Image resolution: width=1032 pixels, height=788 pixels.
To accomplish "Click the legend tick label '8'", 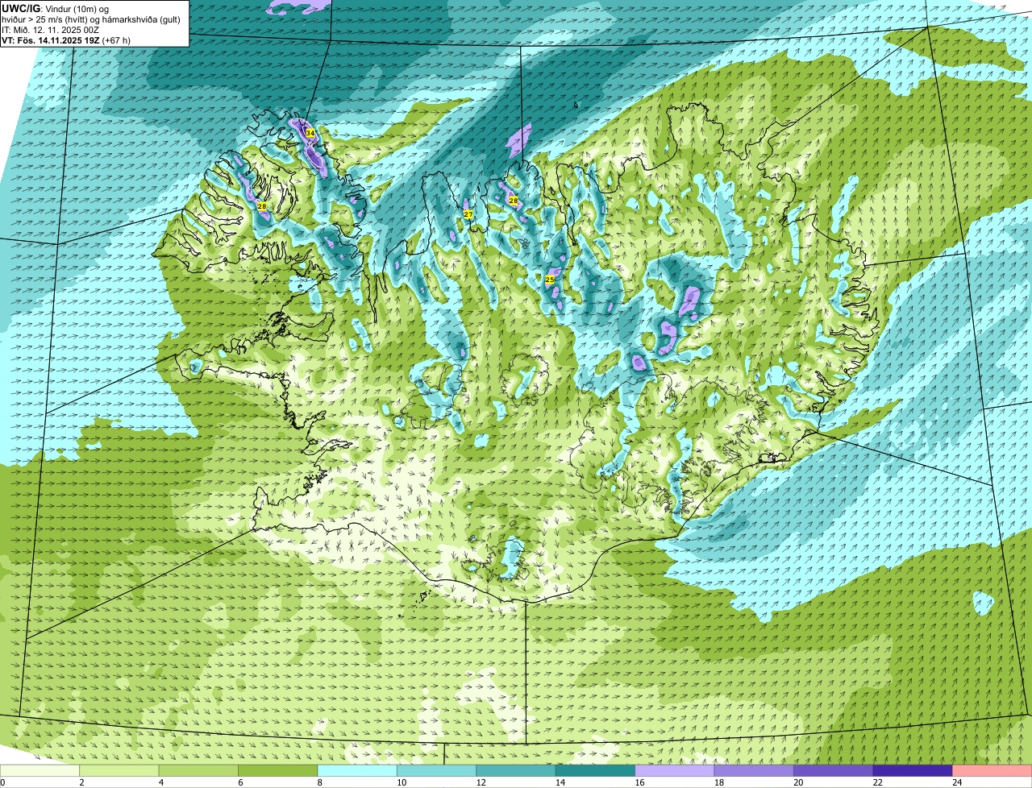I will [319, 782].
